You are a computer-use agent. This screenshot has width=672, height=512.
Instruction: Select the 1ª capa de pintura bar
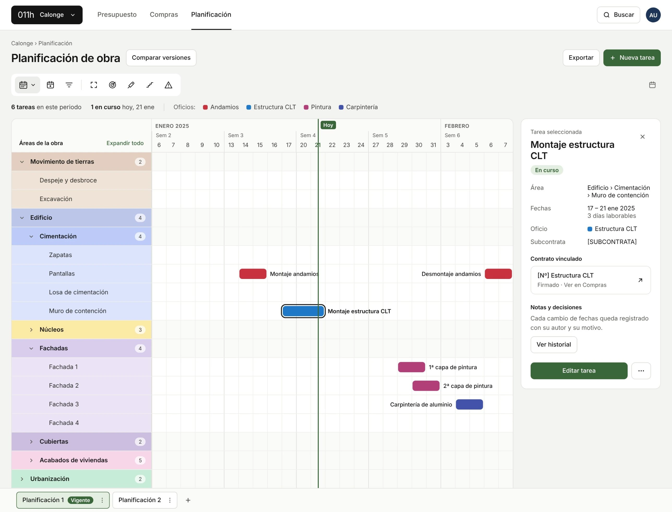tap(411, 367)
